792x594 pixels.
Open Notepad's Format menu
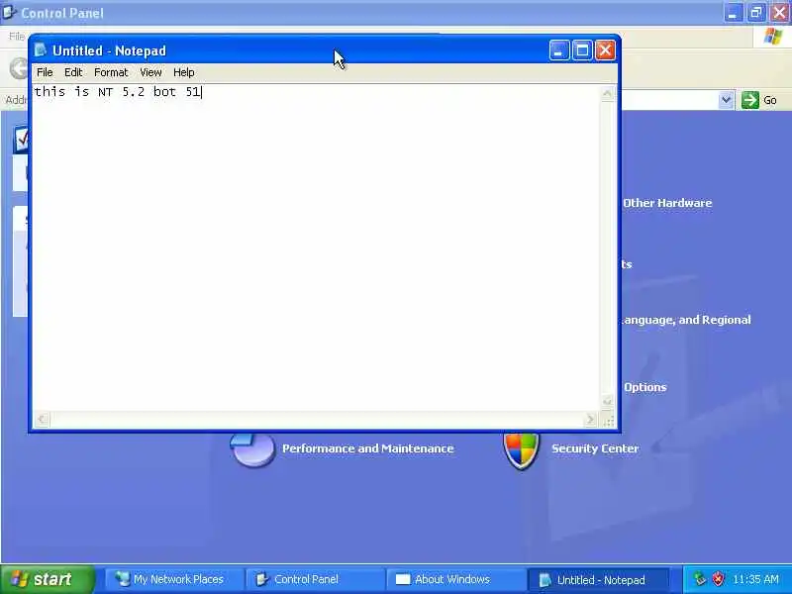tap(111, 72)
